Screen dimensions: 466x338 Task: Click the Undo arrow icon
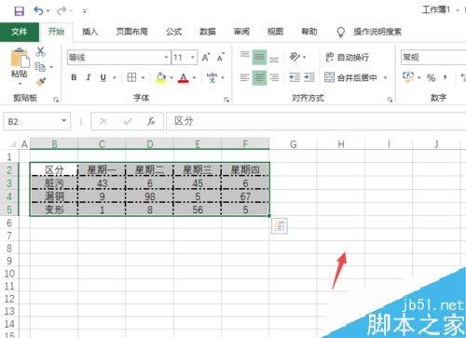(38, 11)
